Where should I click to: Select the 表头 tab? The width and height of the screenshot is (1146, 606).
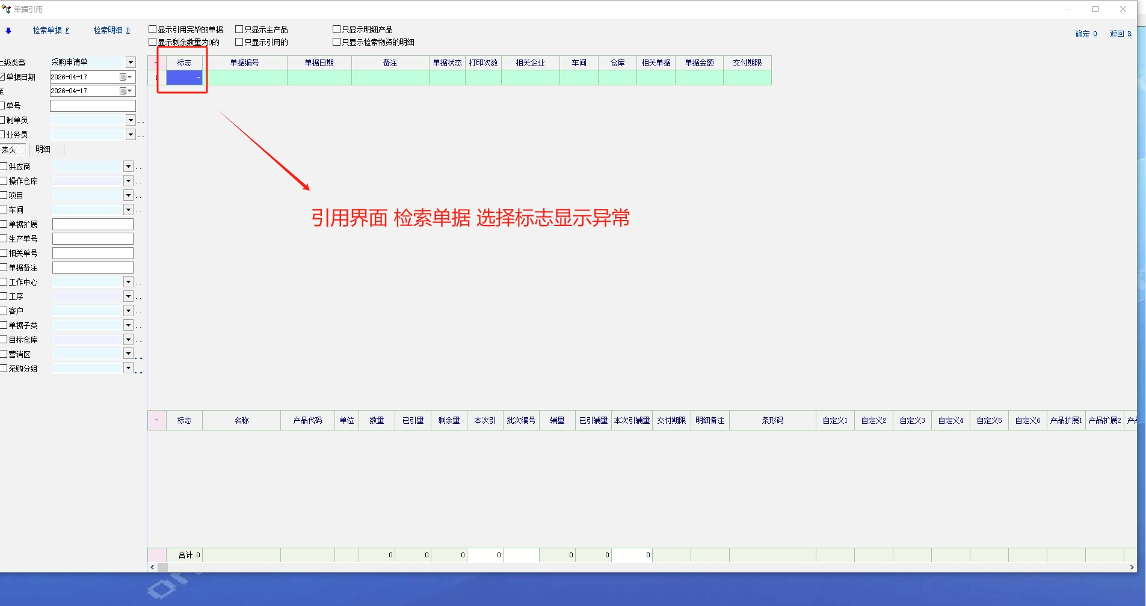pos(10,150)
